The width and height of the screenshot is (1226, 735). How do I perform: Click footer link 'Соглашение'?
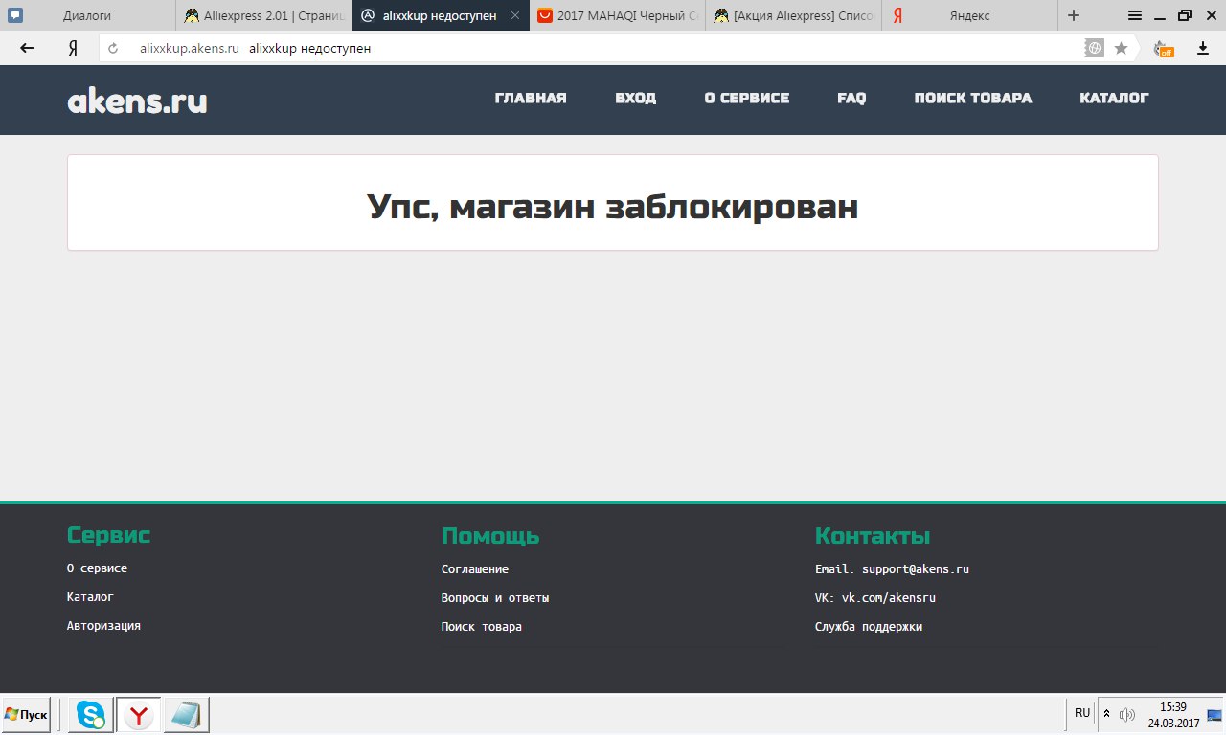(x=475, y=569)
